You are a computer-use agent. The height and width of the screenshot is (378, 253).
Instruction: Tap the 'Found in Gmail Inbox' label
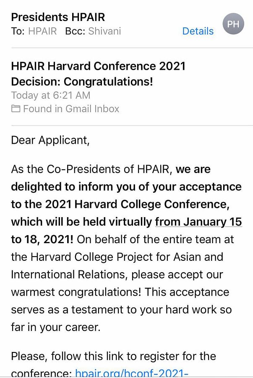(x=71, y=109)
